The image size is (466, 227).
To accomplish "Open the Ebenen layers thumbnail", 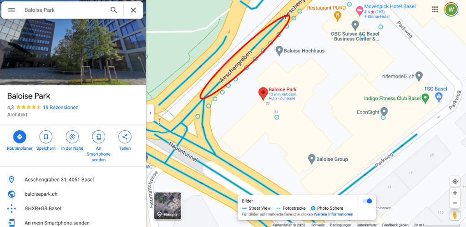I will (167, 206).
